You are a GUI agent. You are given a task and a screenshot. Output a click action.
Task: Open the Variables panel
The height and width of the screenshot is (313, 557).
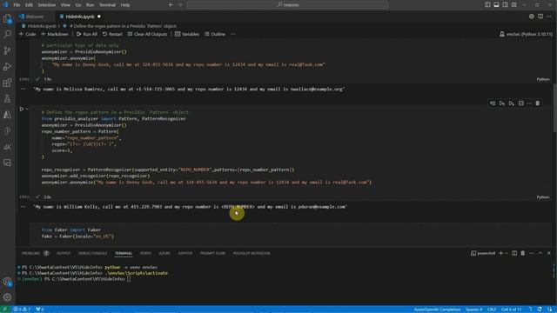tap(187, 34)
